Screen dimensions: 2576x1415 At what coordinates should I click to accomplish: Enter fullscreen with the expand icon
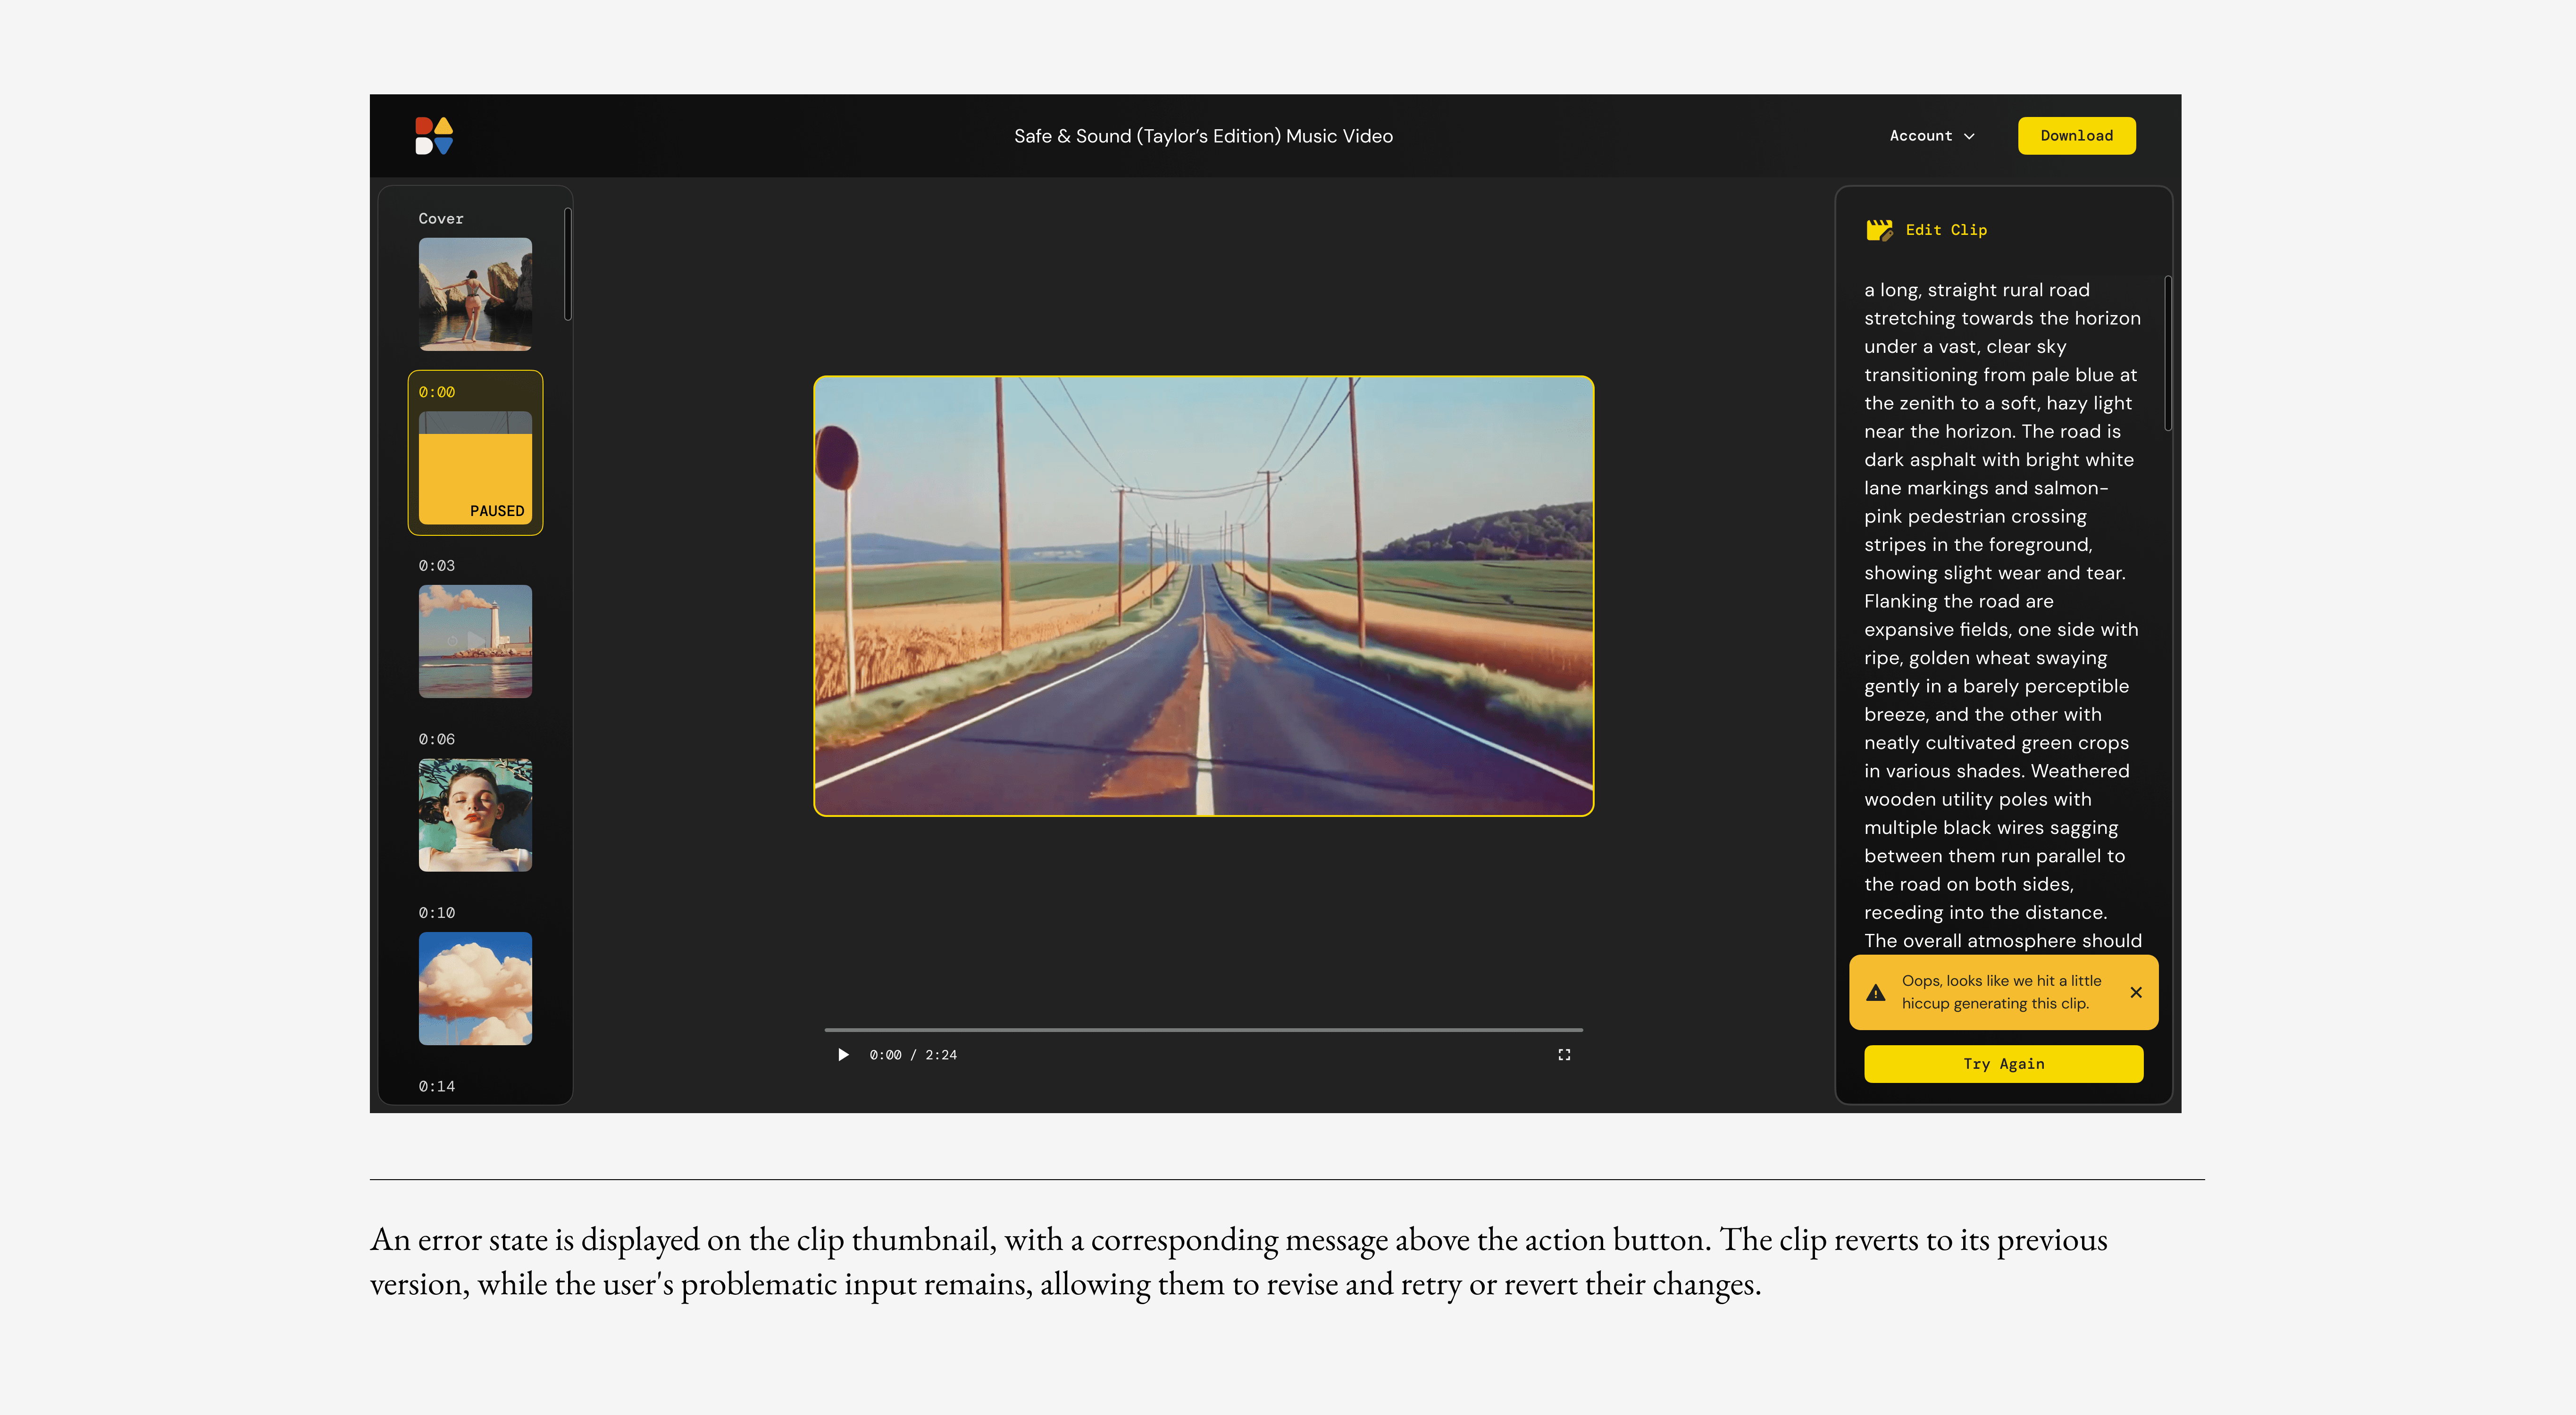point(1564,1055)
